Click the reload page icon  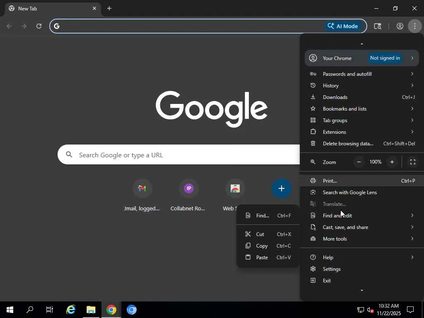pos(39,26)
